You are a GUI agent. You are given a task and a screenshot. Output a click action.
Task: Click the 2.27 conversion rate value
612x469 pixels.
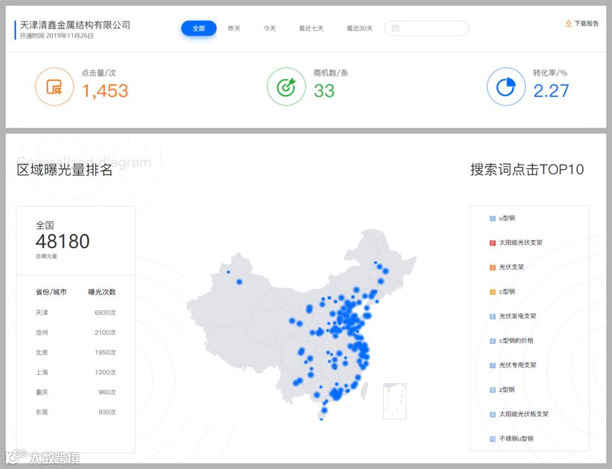coord(551,91)
